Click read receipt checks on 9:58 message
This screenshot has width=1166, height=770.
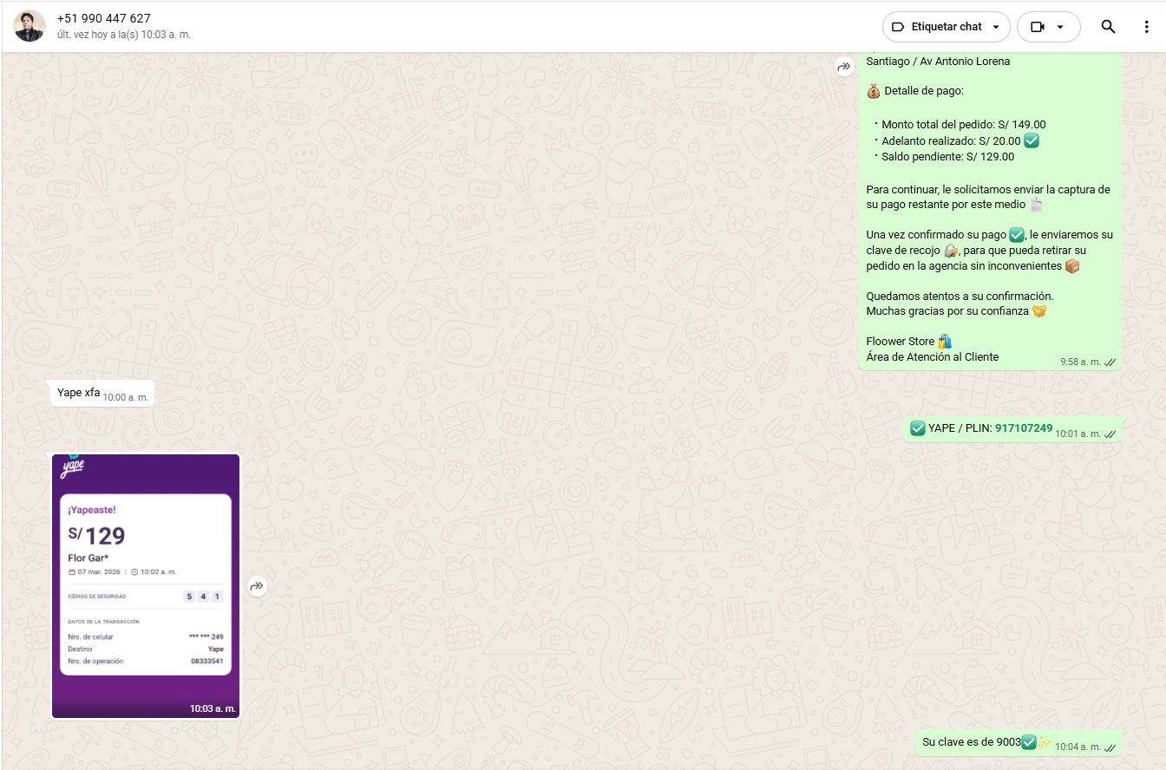tap(1110, 362)
